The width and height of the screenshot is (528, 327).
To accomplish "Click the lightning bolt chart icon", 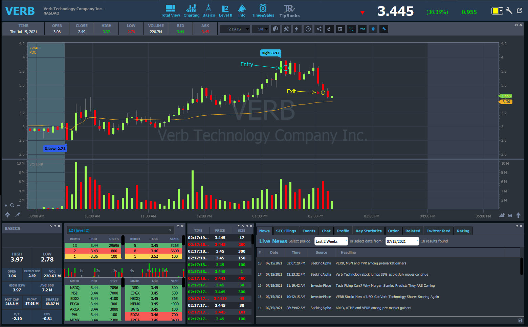I will click(x=296, y=29).
